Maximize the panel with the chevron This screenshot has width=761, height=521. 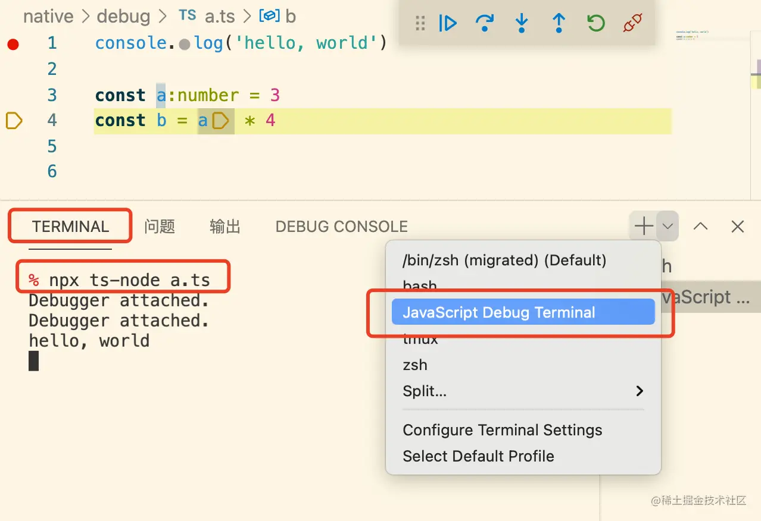[x=701, y=226]
